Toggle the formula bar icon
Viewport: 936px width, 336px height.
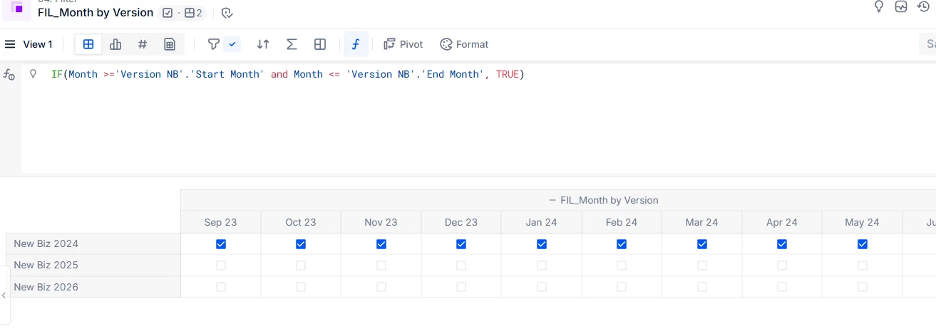(356, 44)
